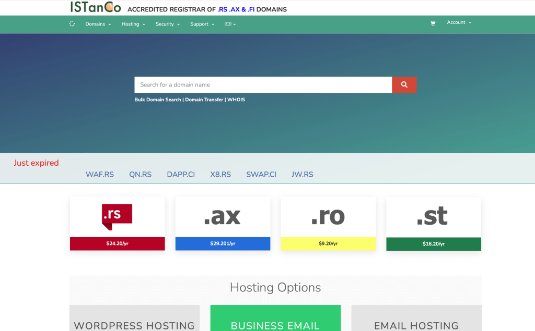This screenshot has height=331, width=535.
Task: Click the spinner home icon in navbar
Action: click(x=72, y=24)
